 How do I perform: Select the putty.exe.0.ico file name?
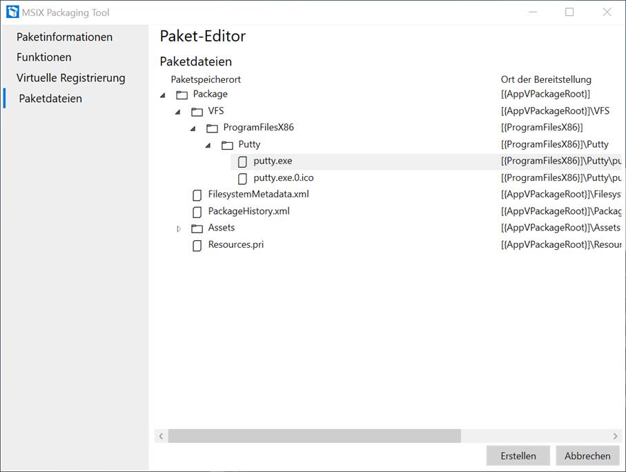point(284,178)
